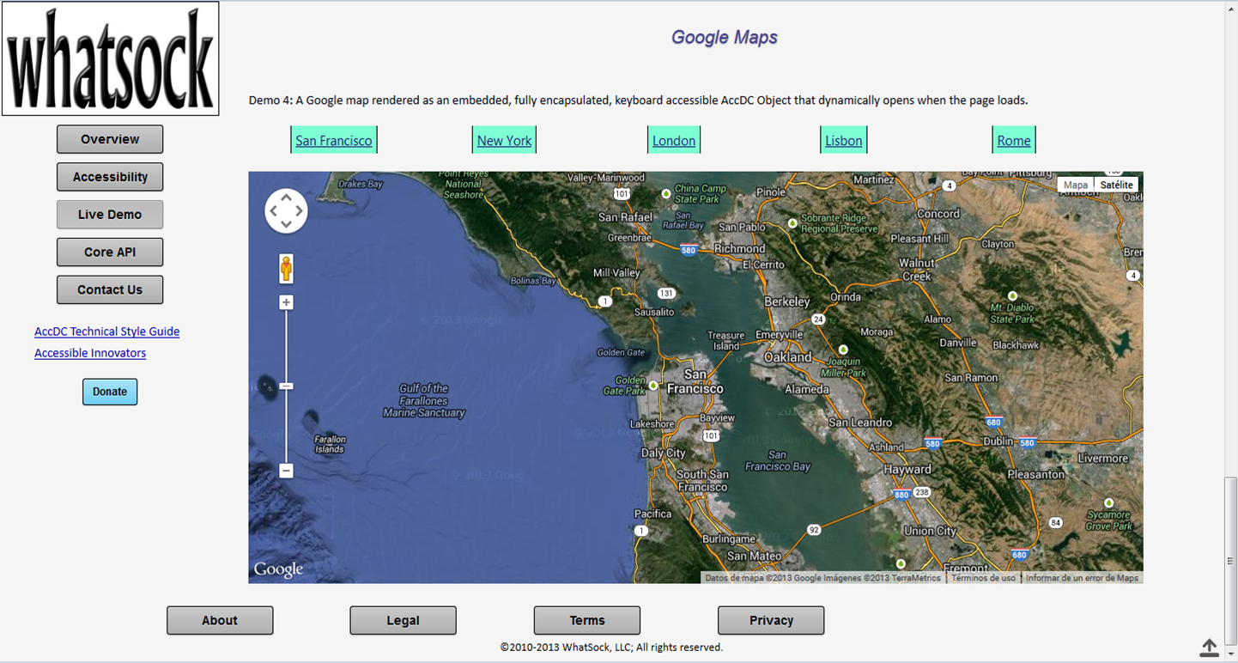Open the Contact Us page

pos(110,289)
